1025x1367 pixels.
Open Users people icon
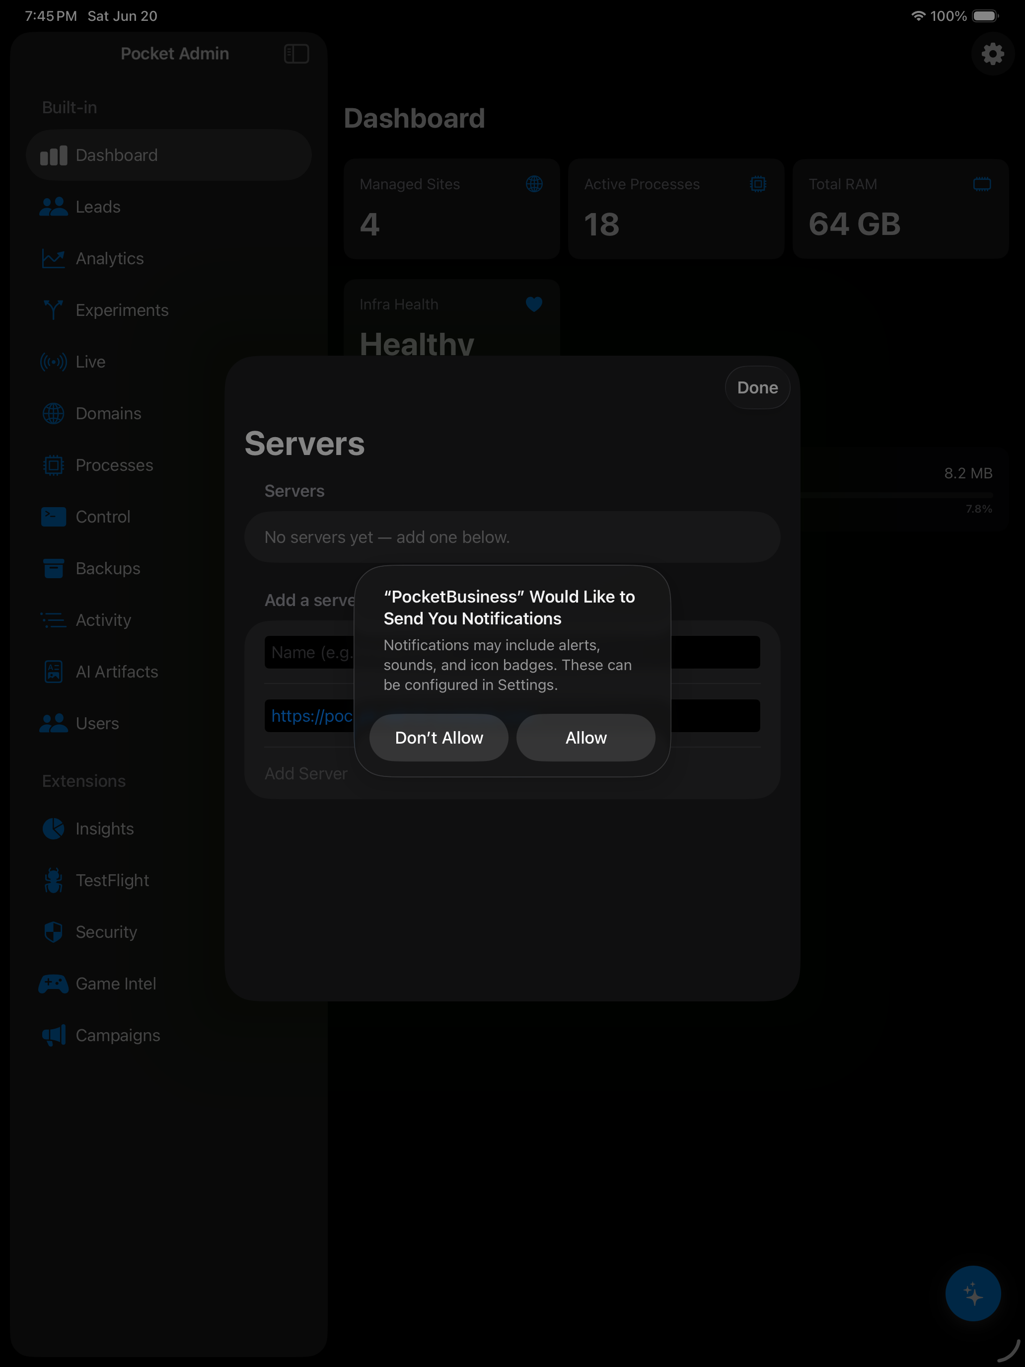pos(54,723)
